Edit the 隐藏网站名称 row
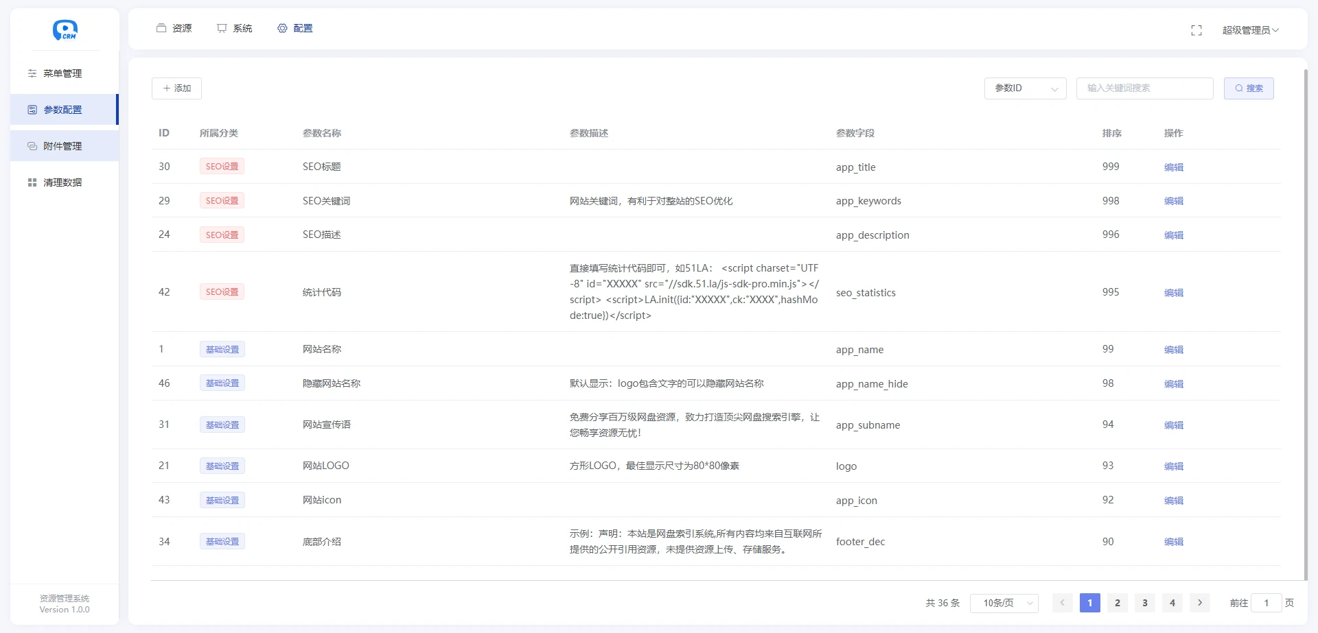 [1174, 383]
